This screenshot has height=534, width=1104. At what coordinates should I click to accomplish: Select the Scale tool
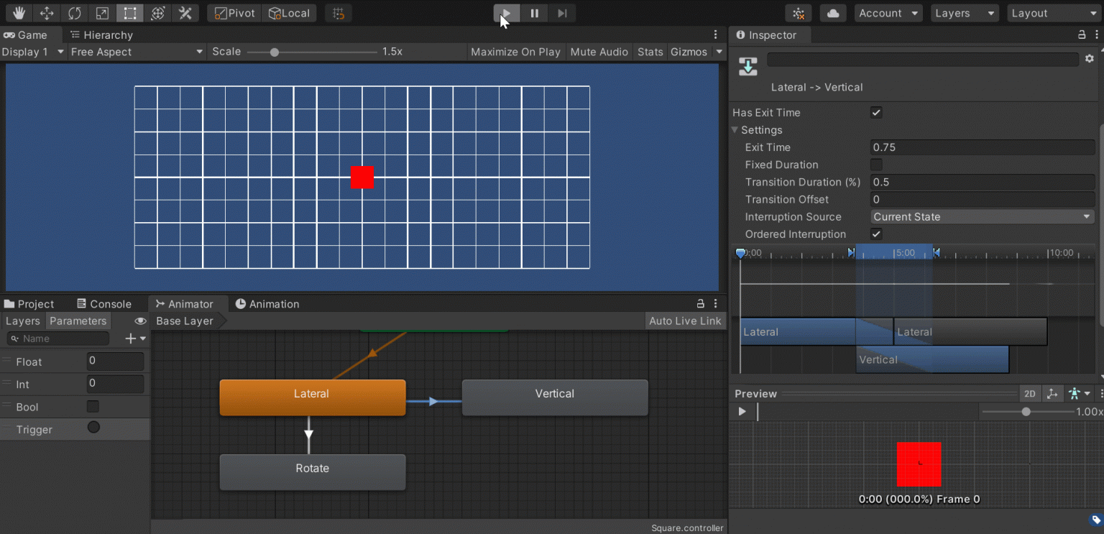101,13
